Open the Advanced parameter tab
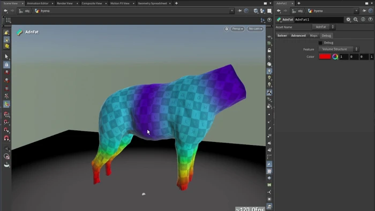The width and height of the screenshot is (375, 211). 298,35
